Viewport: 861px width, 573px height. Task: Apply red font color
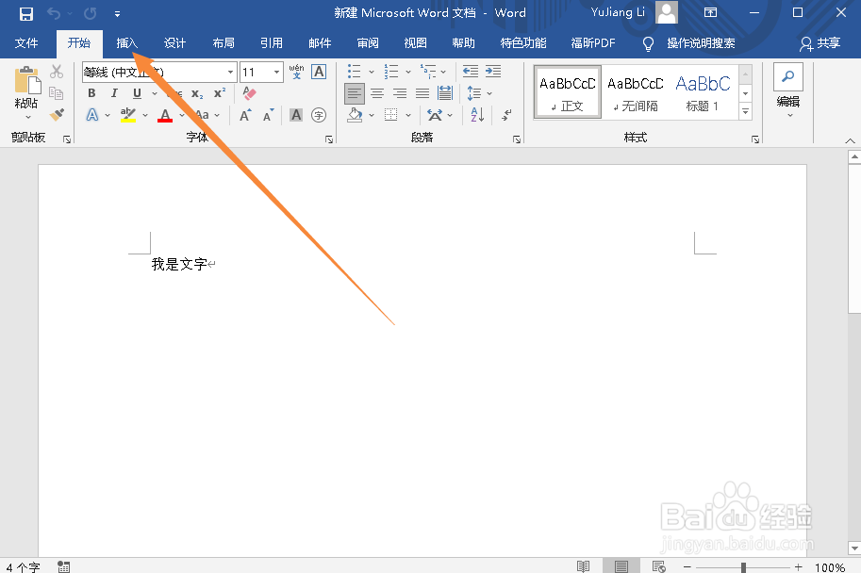[x=165, y=115]
